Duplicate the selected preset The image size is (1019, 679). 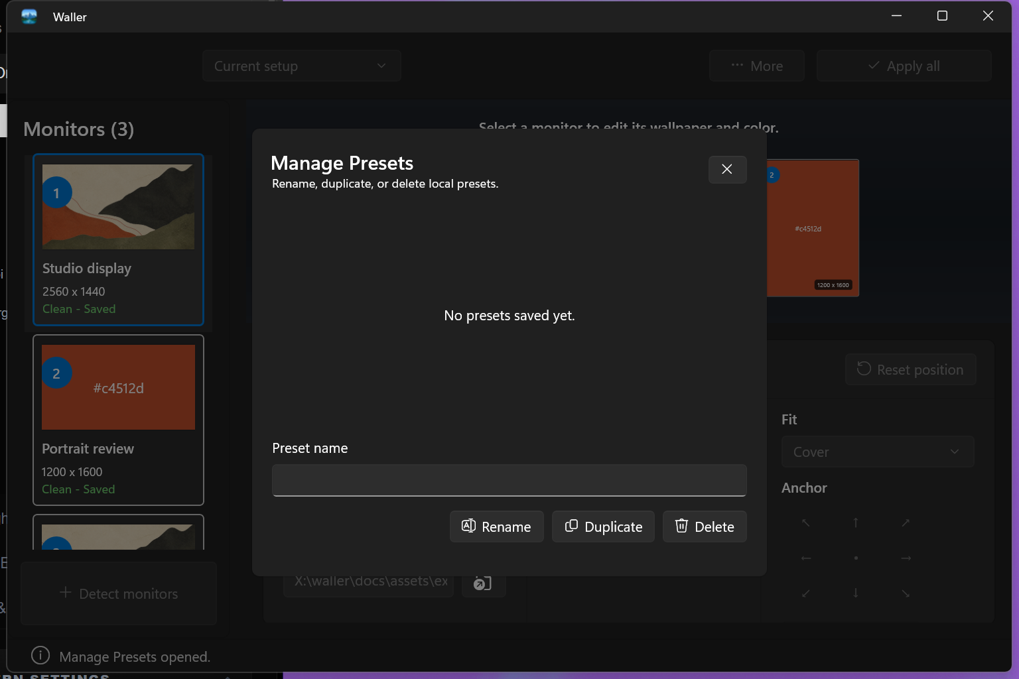point(603,526)
